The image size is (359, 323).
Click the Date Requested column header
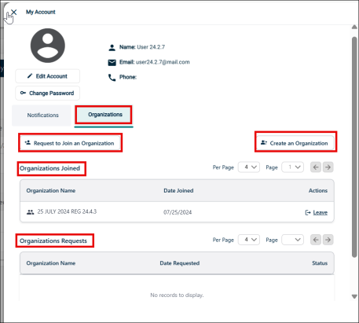pyautogui.click(x=180, y=263)
